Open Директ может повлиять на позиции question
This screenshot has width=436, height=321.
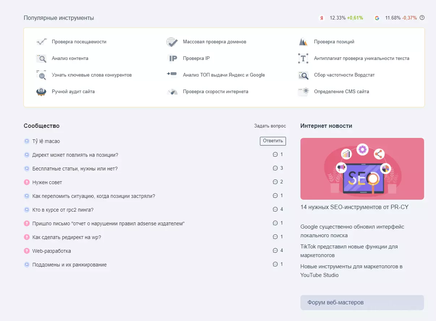pos(75,155)
